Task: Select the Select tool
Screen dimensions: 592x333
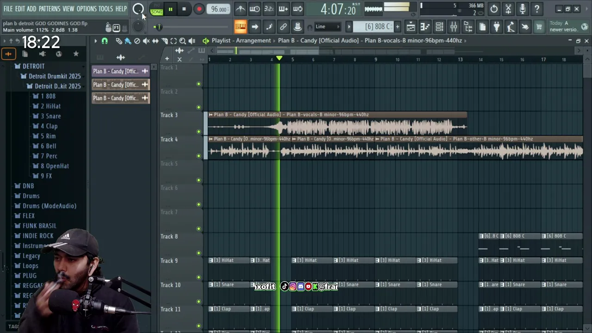Action: pos(173,41)
